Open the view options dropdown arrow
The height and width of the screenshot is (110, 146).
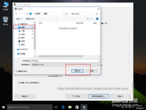coord(91,19)
